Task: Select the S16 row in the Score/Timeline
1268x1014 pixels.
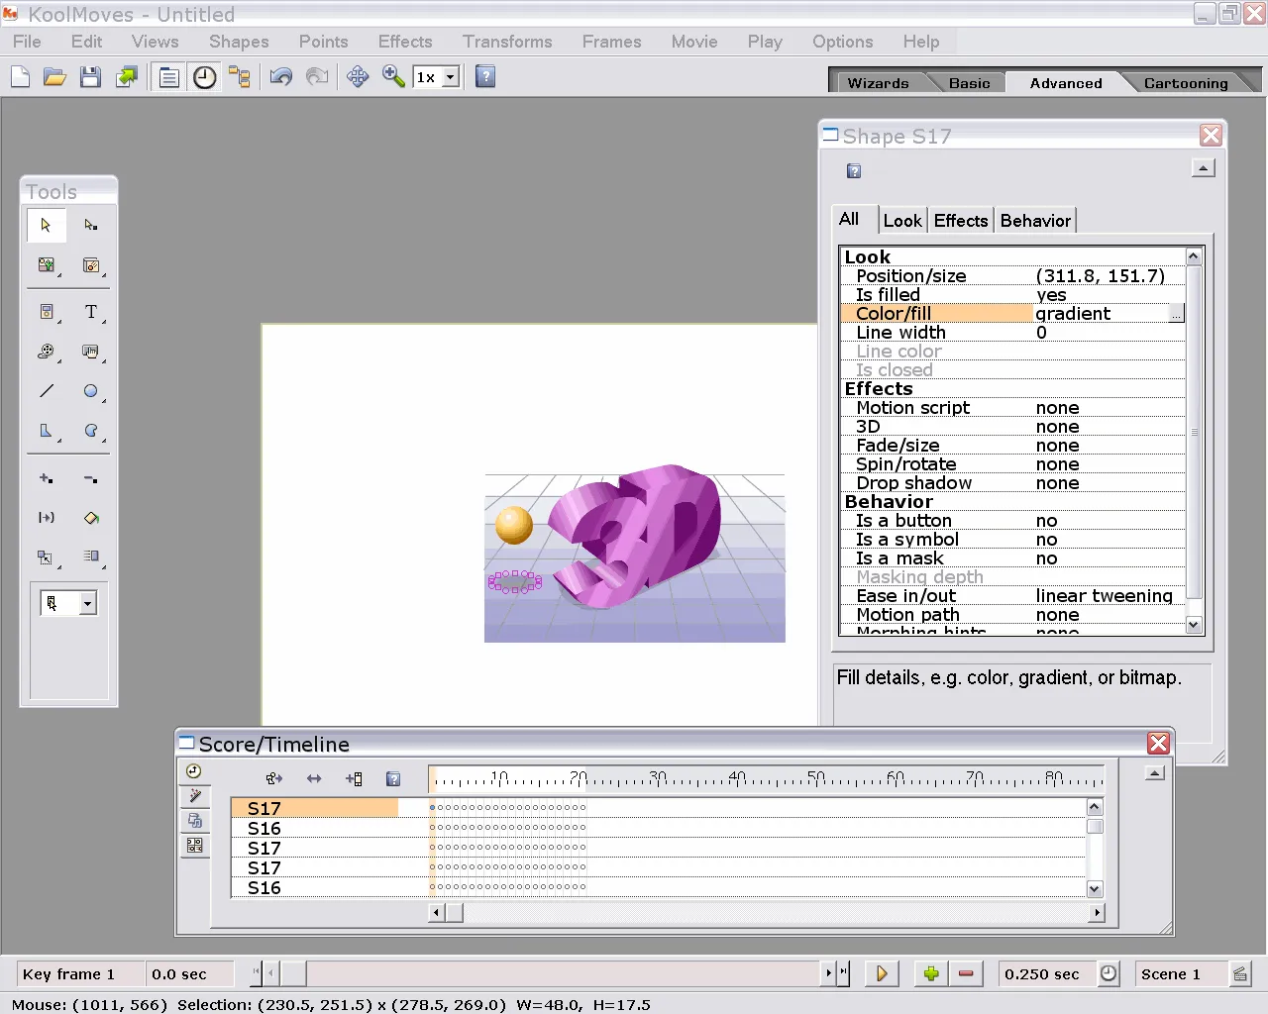Action: coord(263,828)
